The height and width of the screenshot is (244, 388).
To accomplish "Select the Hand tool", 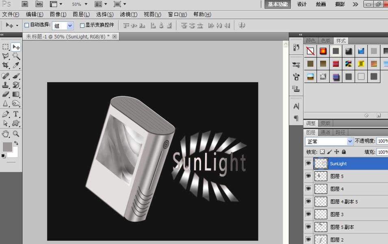I will pyautogui.click(x=6, y=133).
